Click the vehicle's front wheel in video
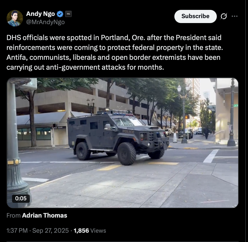The image size is (248, 242). tap(127, 153)
